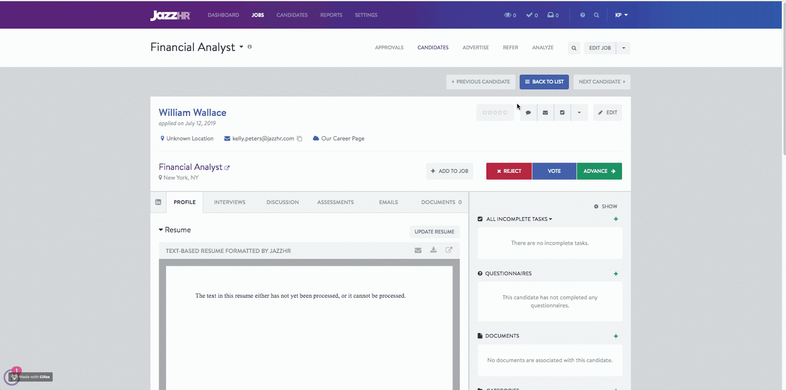The width and height of the screenshot is (786, 390).
Task: Switch to the Interviews tab
Action: coord(229,202)
